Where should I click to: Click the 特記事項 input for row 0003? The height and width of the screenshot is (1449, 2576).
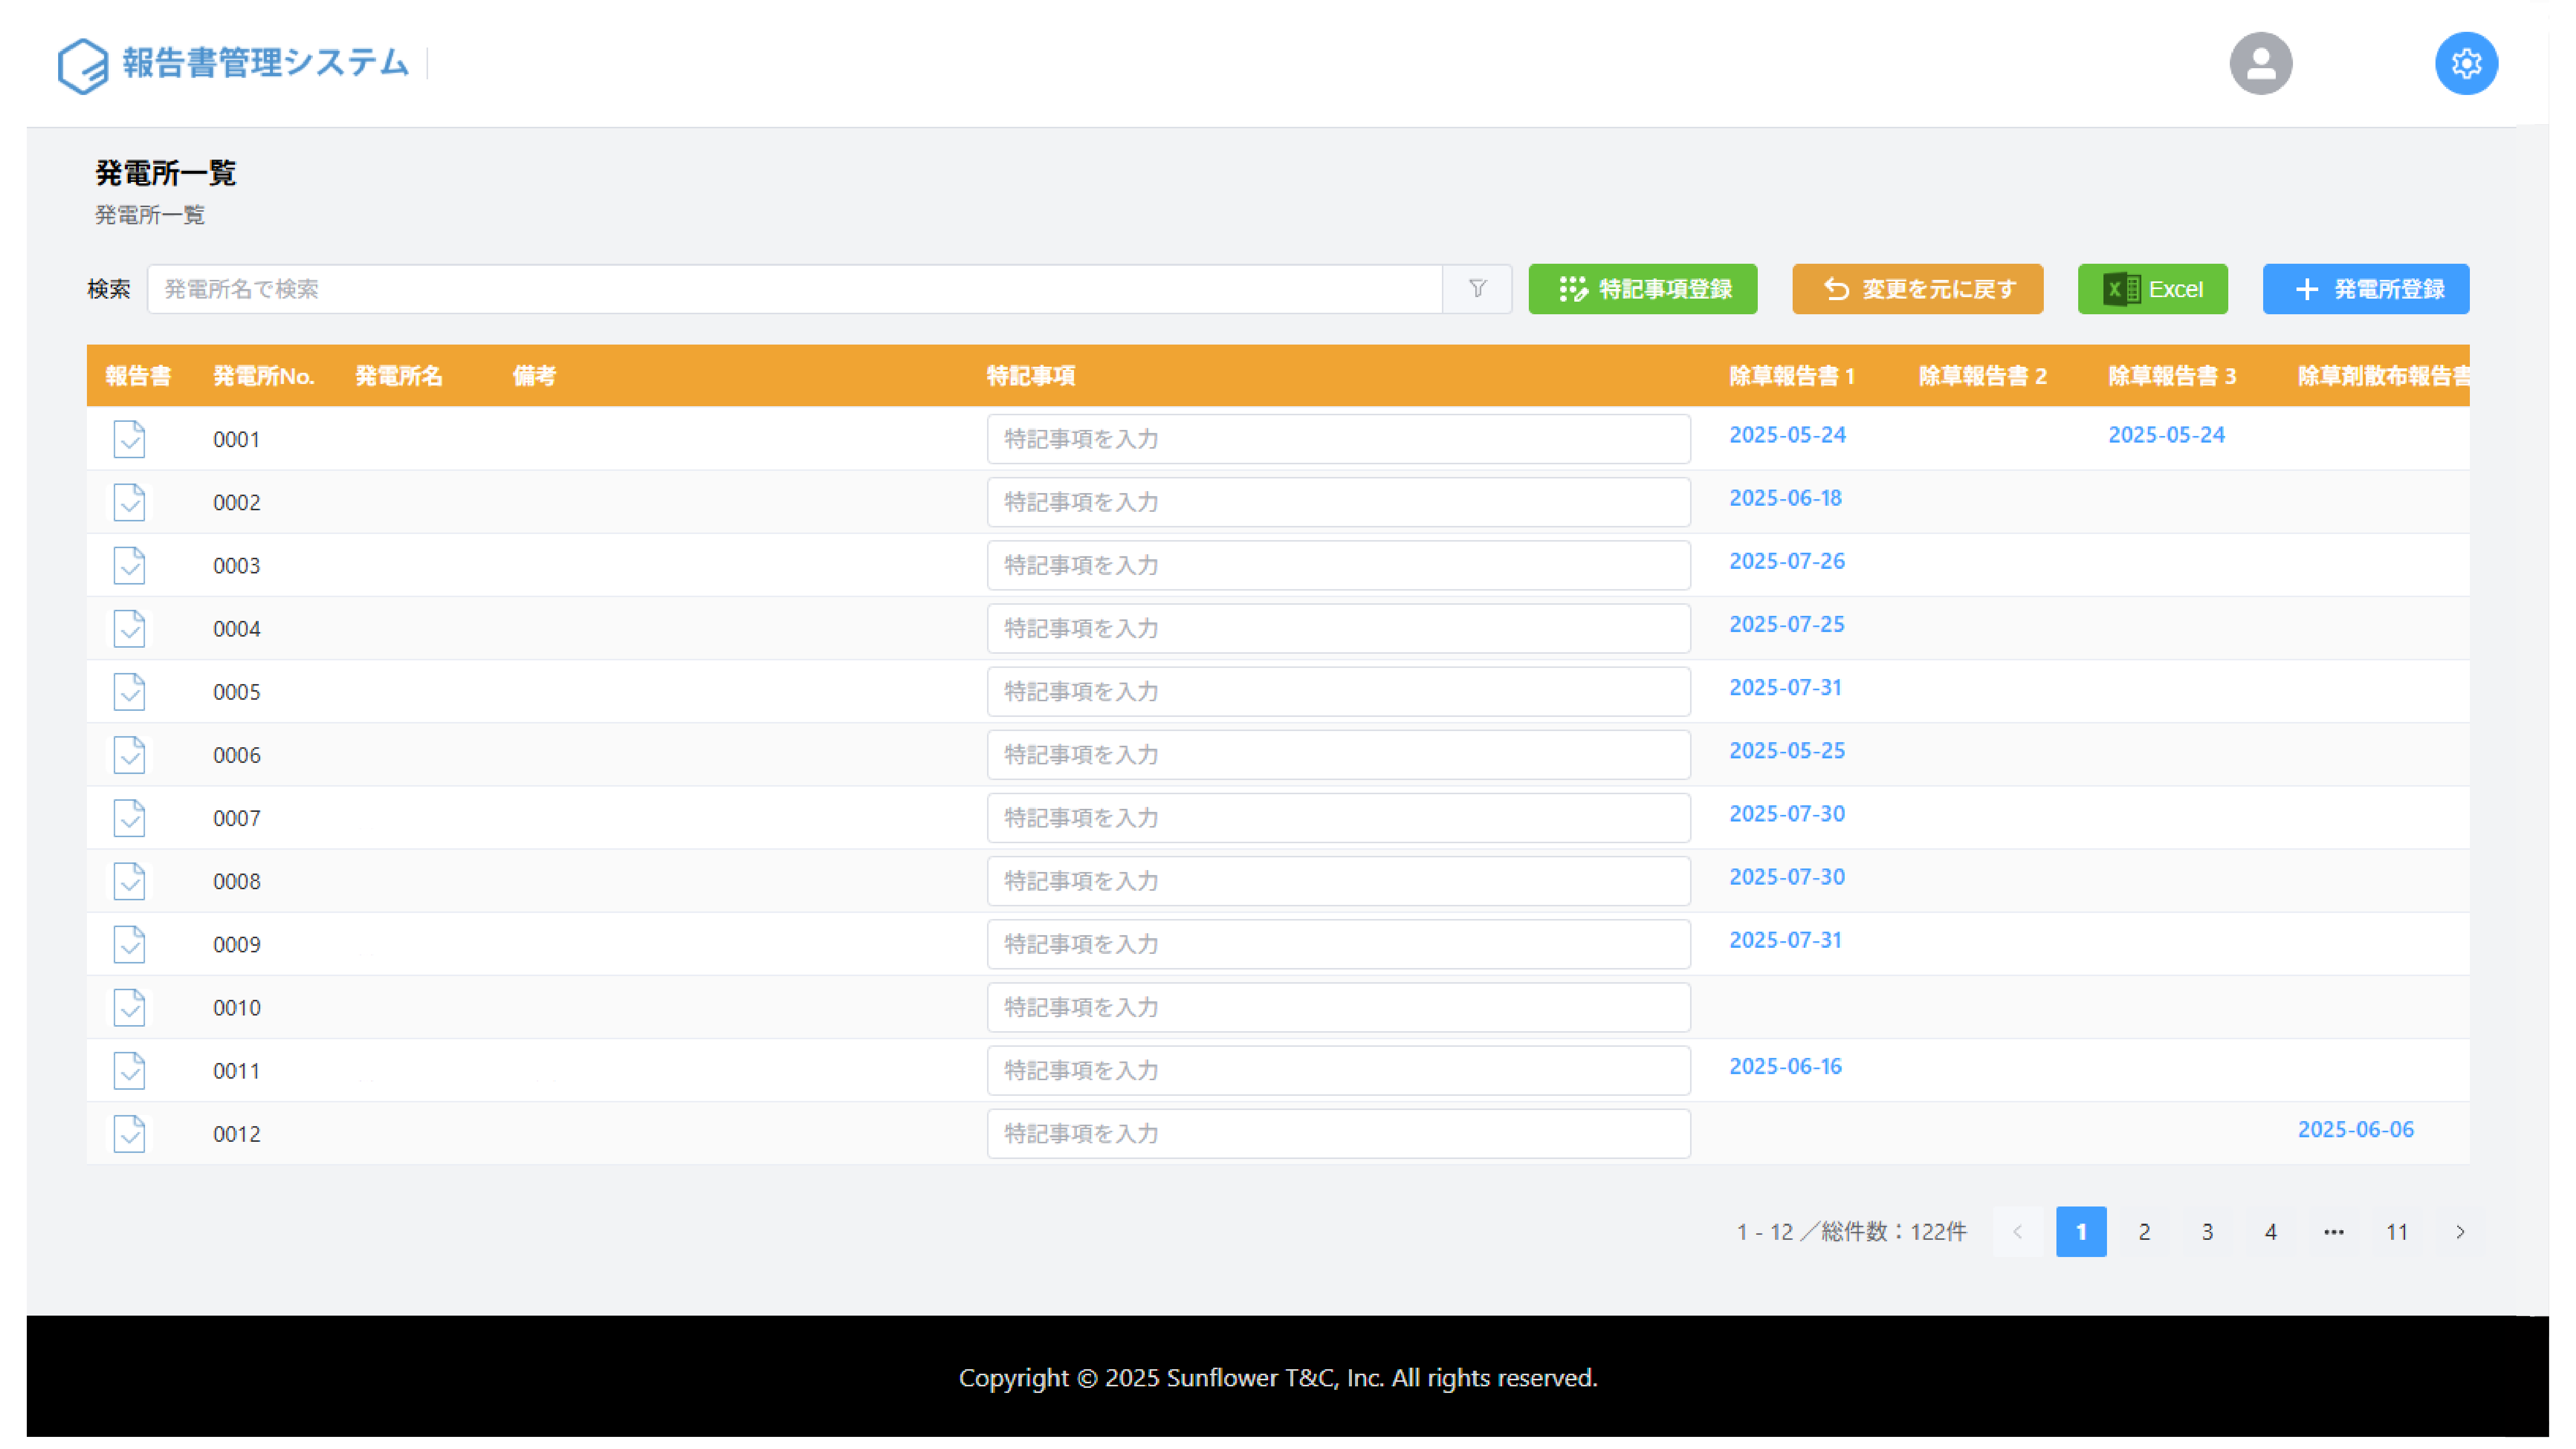(x=1338, y=566)
